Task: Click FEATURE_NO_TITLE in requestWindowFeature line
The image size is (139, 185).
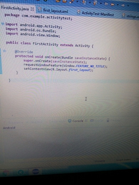Action: tap(90, 66)
